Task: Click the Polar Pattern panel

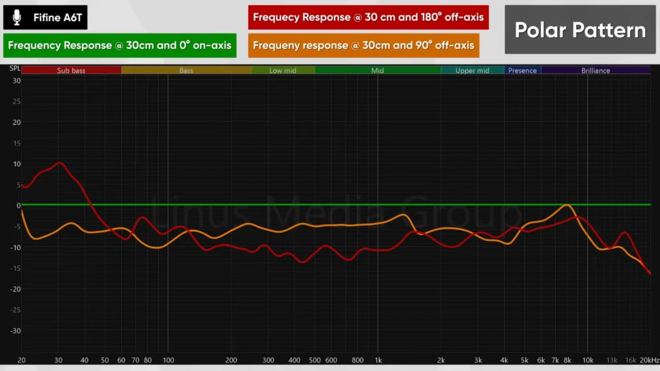Action: (580, 30)
